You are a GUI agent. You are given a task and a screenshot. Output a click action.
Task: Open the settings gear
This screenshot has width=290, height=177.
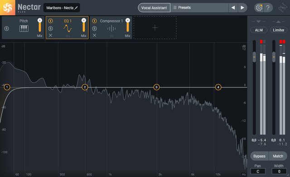(259, 8)
